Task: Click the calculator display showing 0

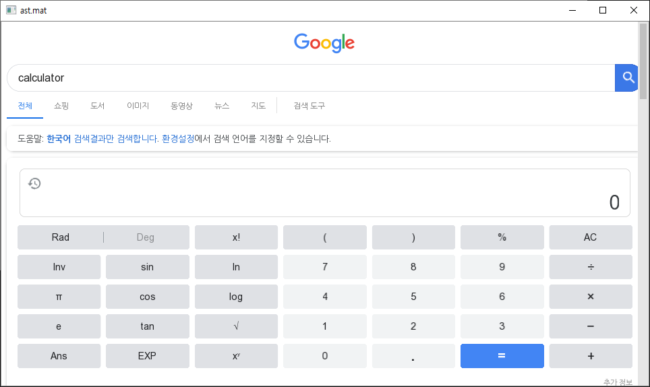Action: pyautogui.click(x=325, y=193)
